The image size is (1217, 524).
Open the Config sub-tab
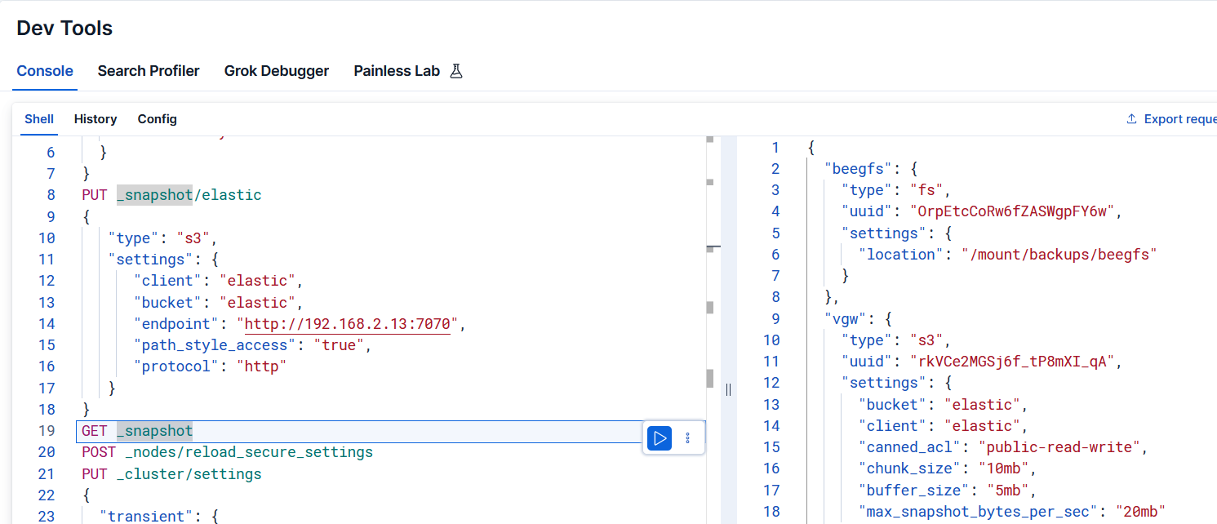coord(158,119)
